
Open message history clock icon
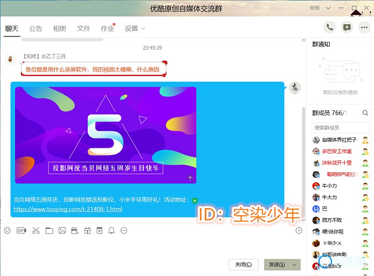click(299, 231)
